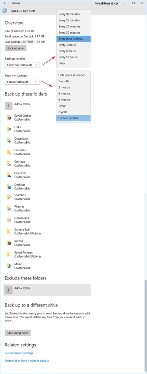The height and width of the screenshot is (374, 147).
Task: Open See advanced settings link
Action: pos(19,353)
